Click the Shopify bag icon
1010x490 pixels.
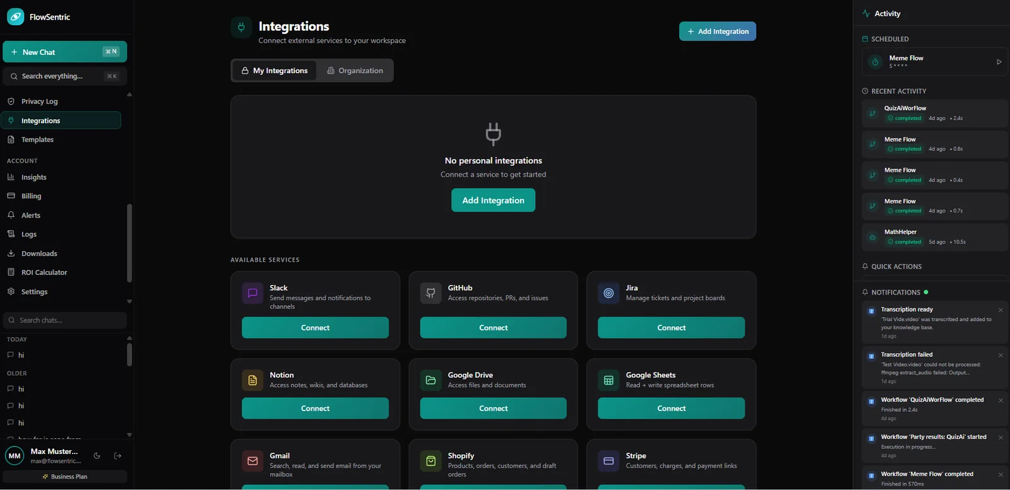(x=431, y=461)
